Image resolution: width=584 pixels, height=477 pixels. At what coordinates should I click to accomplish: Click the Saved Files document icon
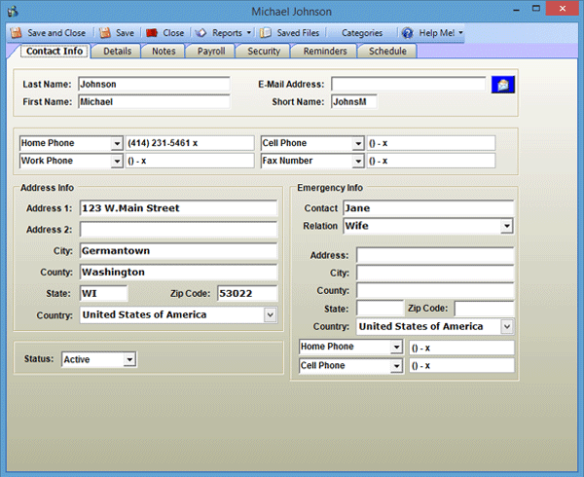pos(266,33)
